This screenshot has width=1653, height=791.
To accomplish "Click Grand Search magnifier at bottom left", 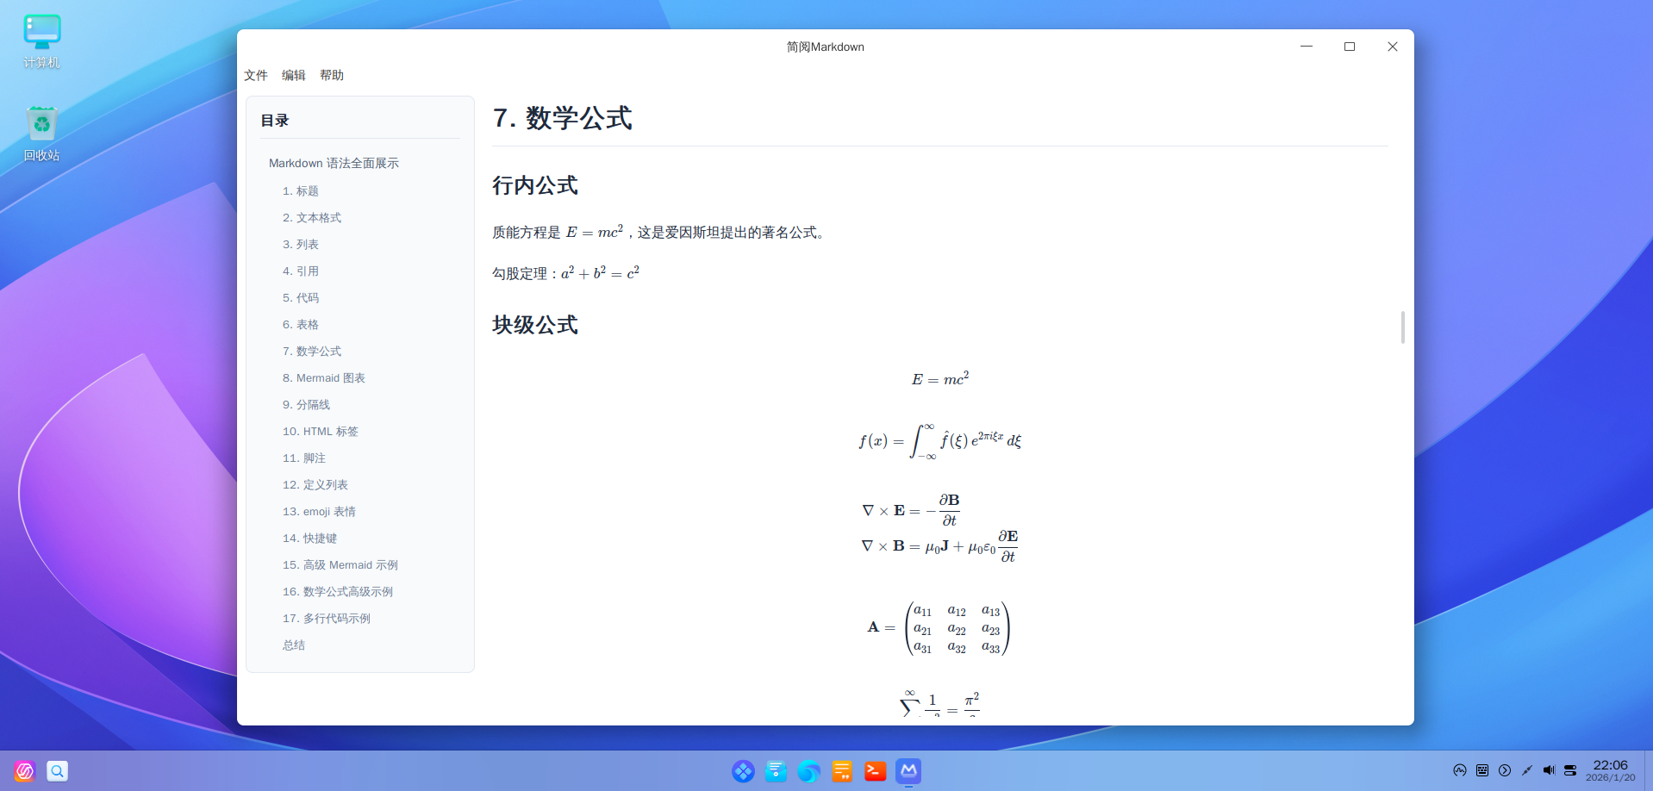I will coord(57,770).
